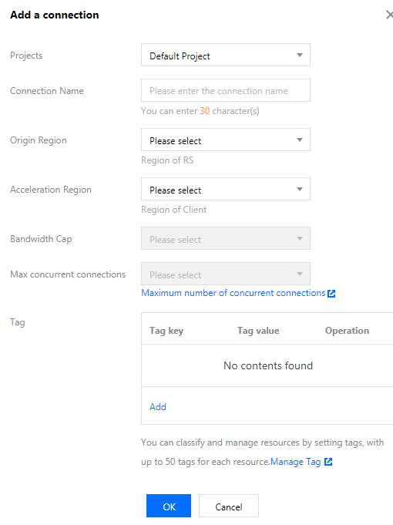Click the Tag key column header

(166, 331)
